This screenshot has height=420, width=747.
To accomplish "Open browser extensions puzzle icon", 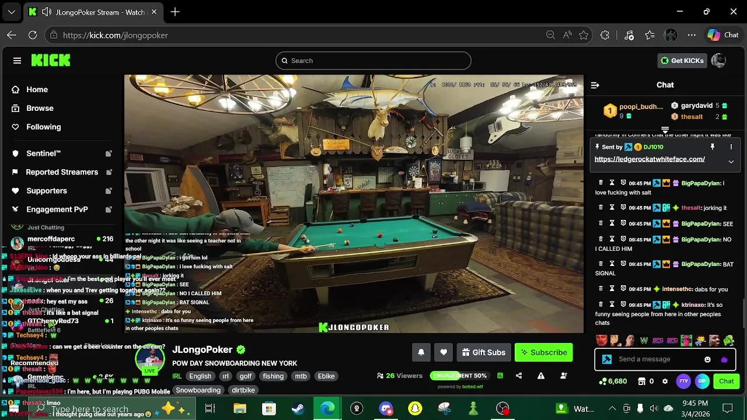I will click(605, 35).
